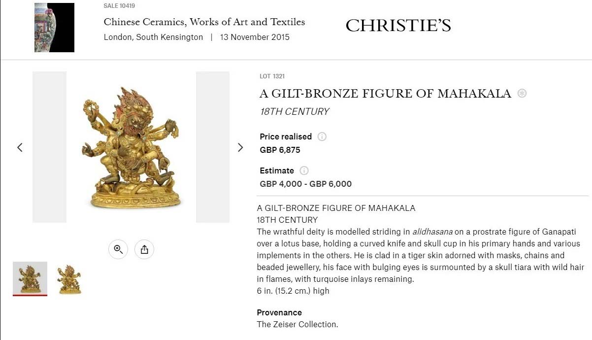
Task: Open Chinese Ceramics, Works of Art sale link
Action: 204,22
